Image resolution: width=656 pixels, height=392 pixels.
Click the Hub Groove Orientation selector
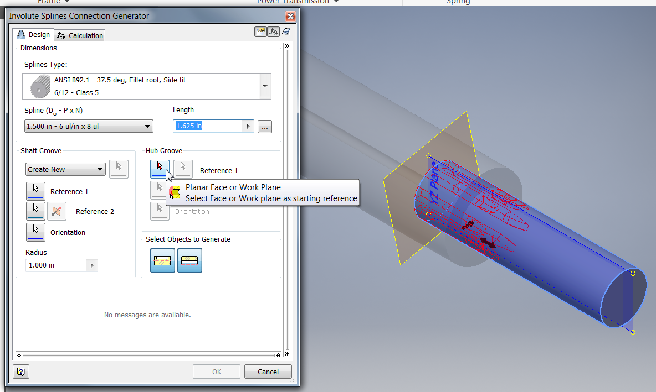[160, 211]
